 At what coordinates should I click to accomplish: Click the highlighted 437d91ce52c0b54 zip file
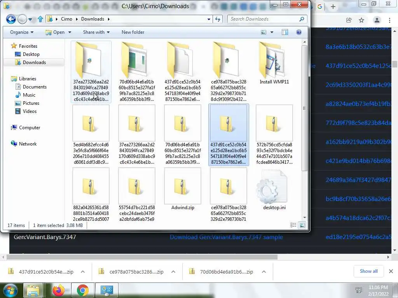pos(229,135)
